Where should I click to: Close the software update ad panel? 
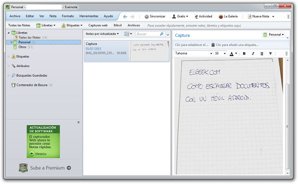[78, 122]
